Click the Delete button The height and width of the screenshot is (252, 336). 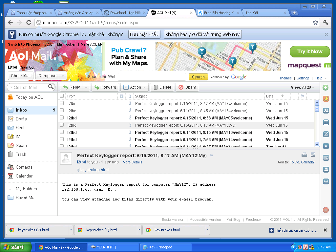click(163, 87)
